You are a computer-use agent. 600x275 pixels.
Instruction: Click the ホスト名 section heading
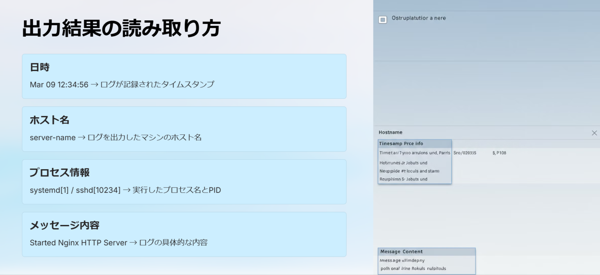tap(50, 120)
